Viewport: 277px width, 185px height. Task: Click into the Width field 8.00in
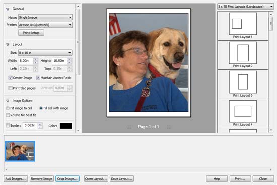click(26, 61)
